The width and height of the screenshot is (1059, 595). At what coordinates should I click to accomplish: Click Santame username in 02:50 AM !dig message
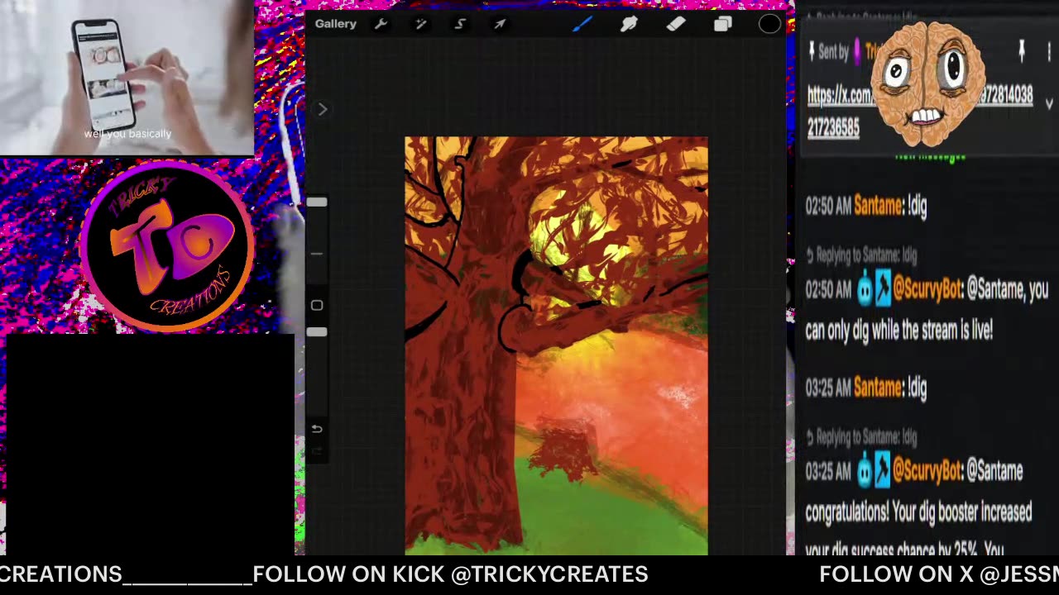coord(878,207)
